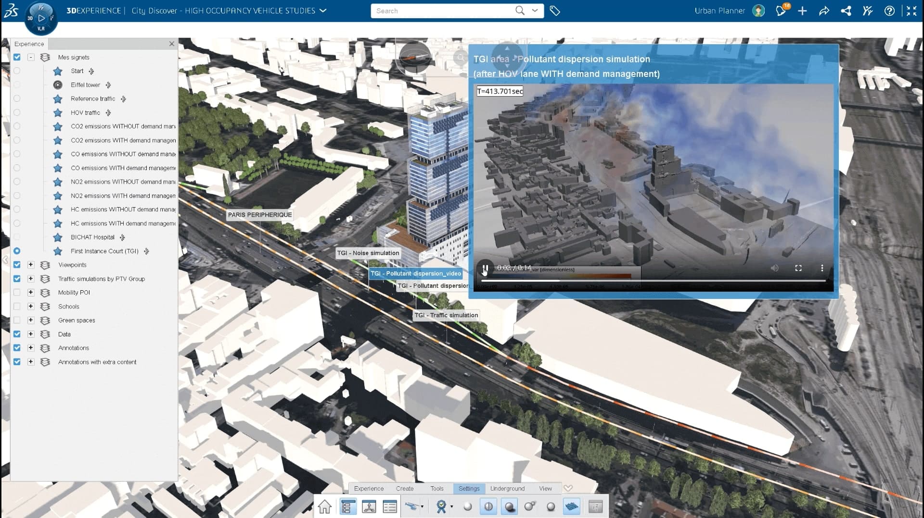Open the tag icon beside search
Image resolution: width=924 pixels, height=518 pixels.
tap(555, 11)
